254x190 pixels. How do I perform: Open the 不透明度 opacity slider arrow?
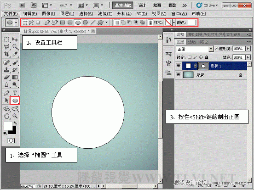pos(248,49)
